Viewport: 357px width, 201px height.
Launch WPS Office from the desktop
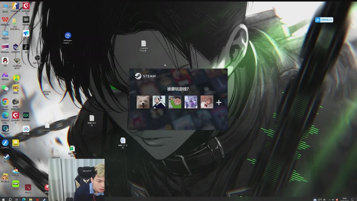tap(5, 21)
